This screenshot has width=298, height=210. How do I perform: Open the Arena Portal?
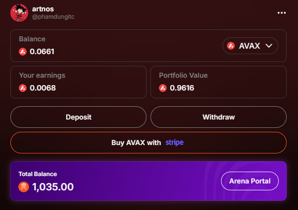250,181
